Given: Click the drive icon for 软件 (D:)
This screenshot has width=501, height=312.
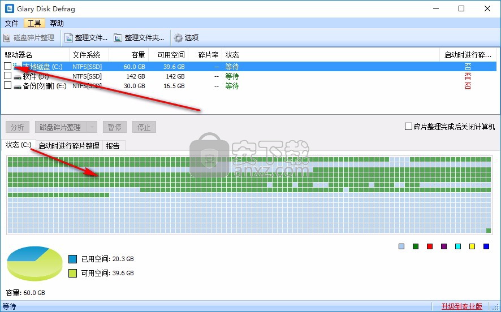Looking at the screenshot, I should 18,77.
